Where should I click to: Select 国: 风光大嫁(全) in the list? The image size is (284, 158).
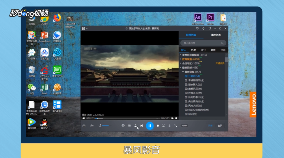tap(193, 106)
